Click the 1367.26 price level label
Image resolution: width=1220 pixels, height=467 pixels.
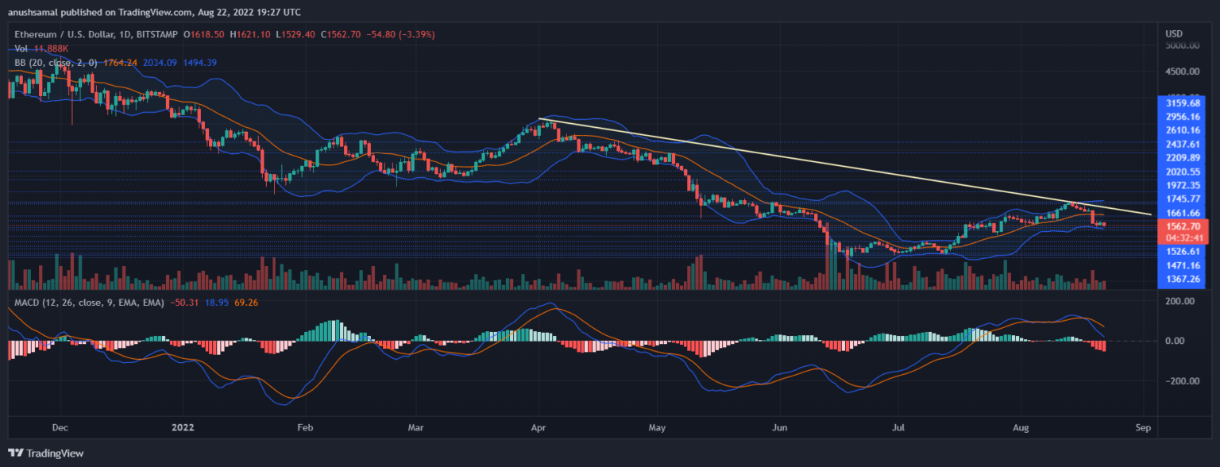click(x=1183, y=279)
